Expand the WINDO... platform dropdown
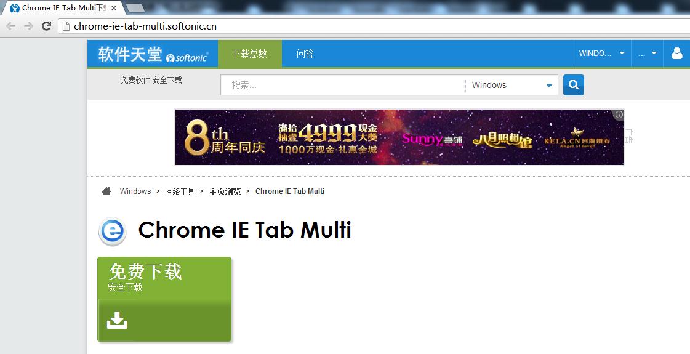The height and width of the screenshot is (354, 690). coord(601,54)
